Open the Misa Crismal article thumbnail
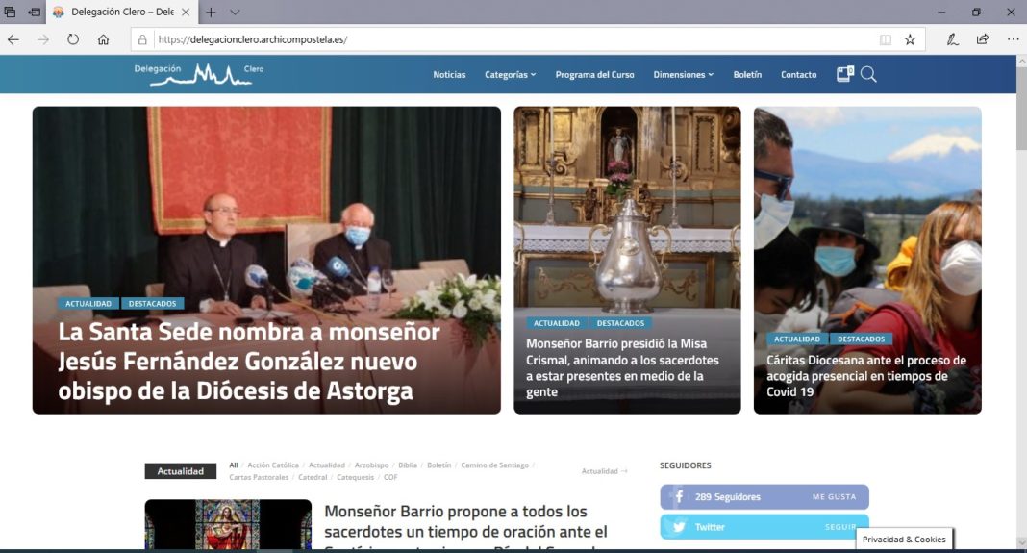1027x553 pixels. coord(627,260)
